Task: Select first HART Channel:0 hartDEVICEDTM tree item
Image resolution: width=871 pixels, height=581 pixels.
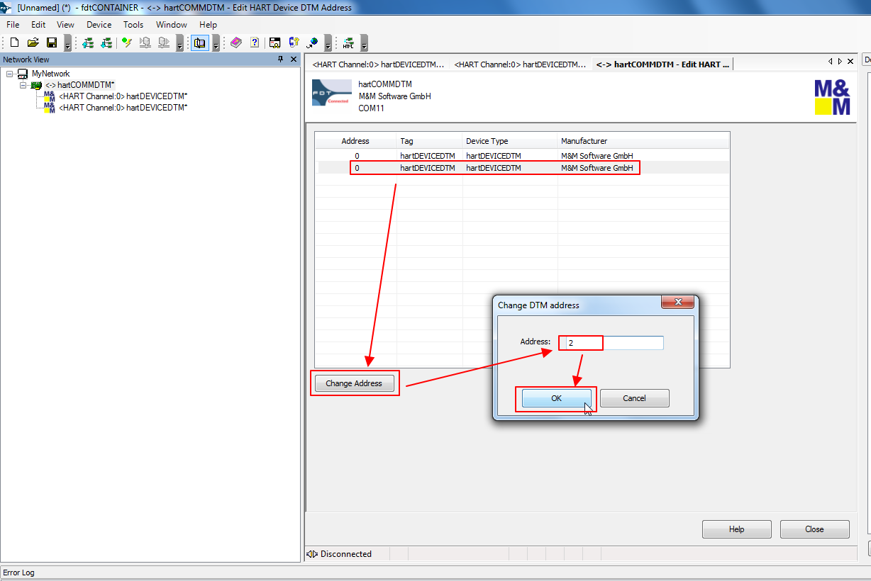Action: pyautogui.click(x=123, y=96)
